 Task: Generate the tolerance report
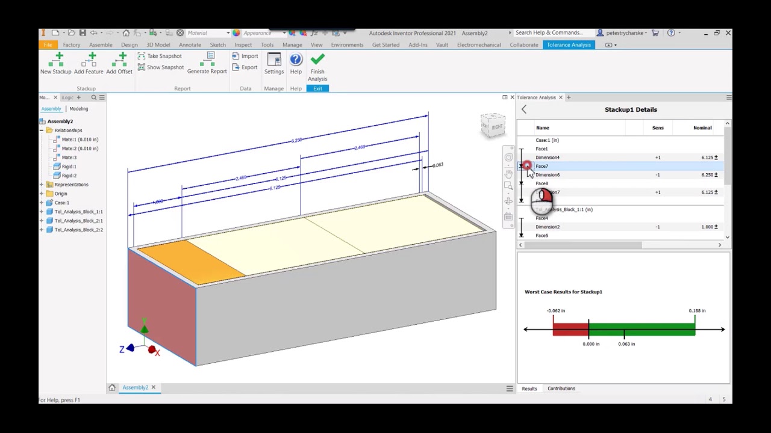tap(207, 64)
